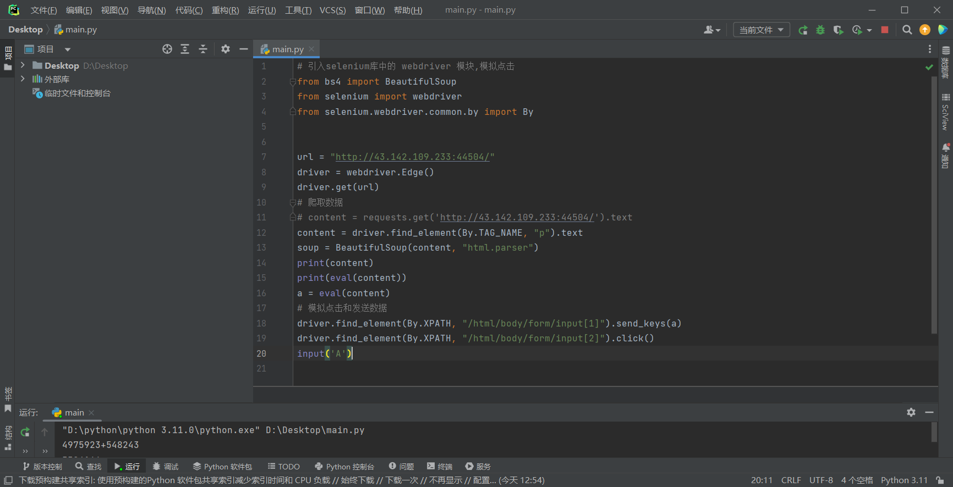
Task: Toggle fold marker at line 10 comment
Action: (x=293, y=203)
